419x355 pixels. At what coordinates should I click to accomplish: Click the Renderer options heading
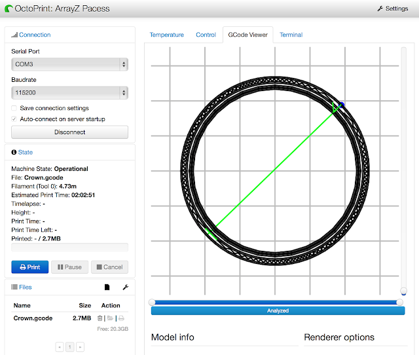pyautogui.click(x=339, y=337)
